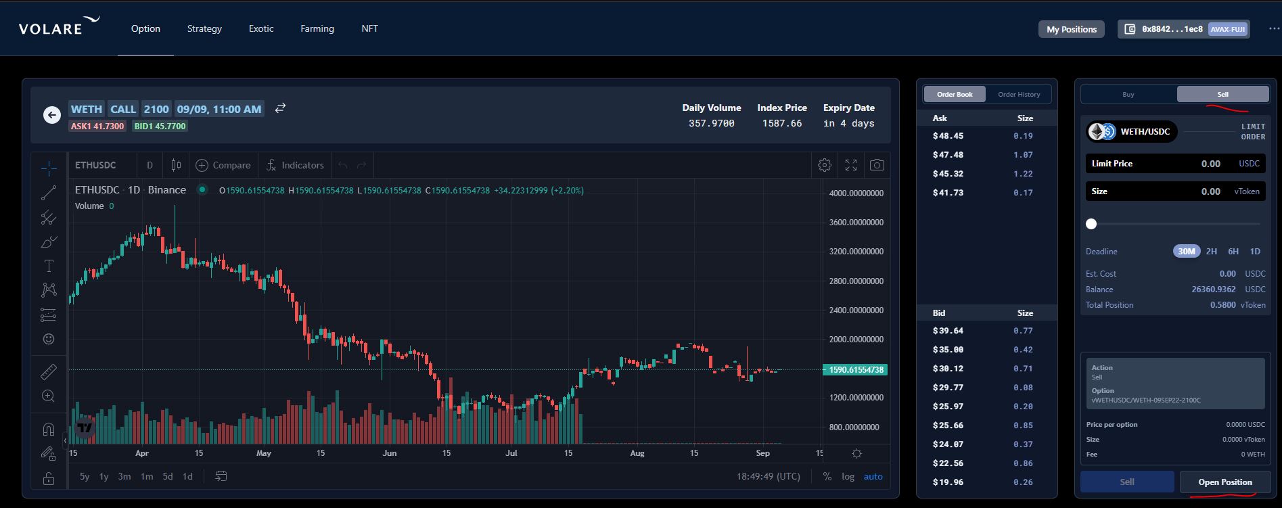Select the brush drawing tool
The width and height of the screenshot is (1282, 508).
(49, 241)
